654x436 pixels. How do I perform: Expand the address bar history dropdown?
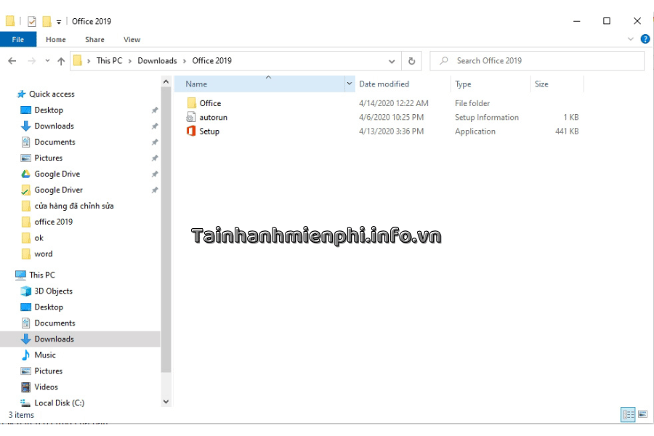tap(392, 61)
